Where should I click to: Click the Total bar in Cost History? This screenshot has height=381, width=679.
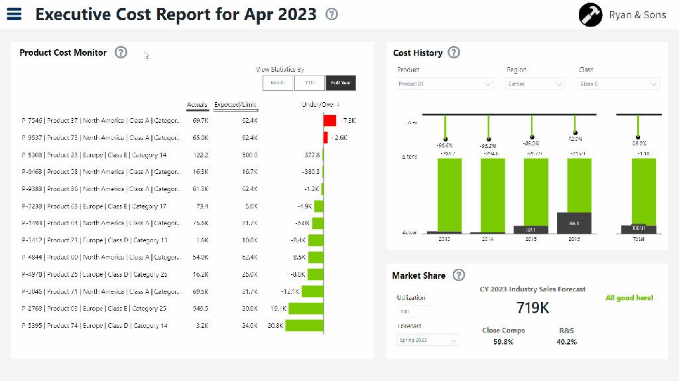point(639,194)
